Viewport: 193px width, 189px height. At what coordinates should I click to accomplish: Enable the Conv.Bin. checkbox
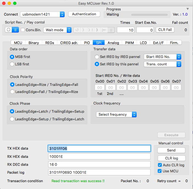pos(23,30)
